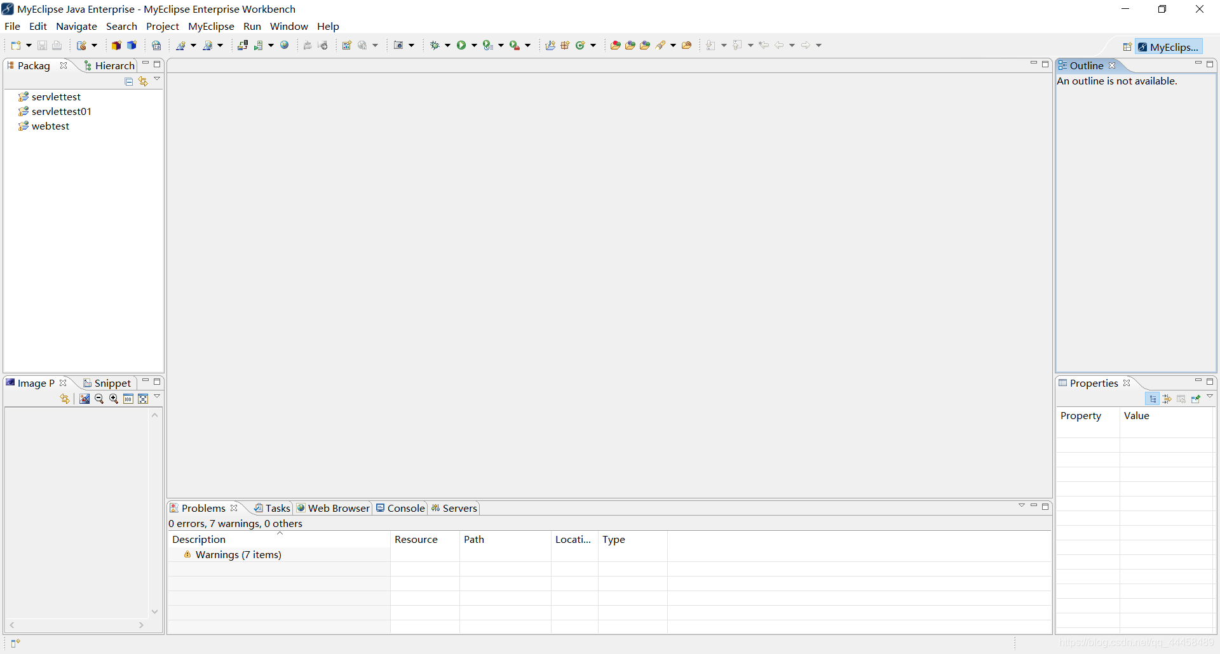Click the camera capture toolbar icon

point(398,45)
